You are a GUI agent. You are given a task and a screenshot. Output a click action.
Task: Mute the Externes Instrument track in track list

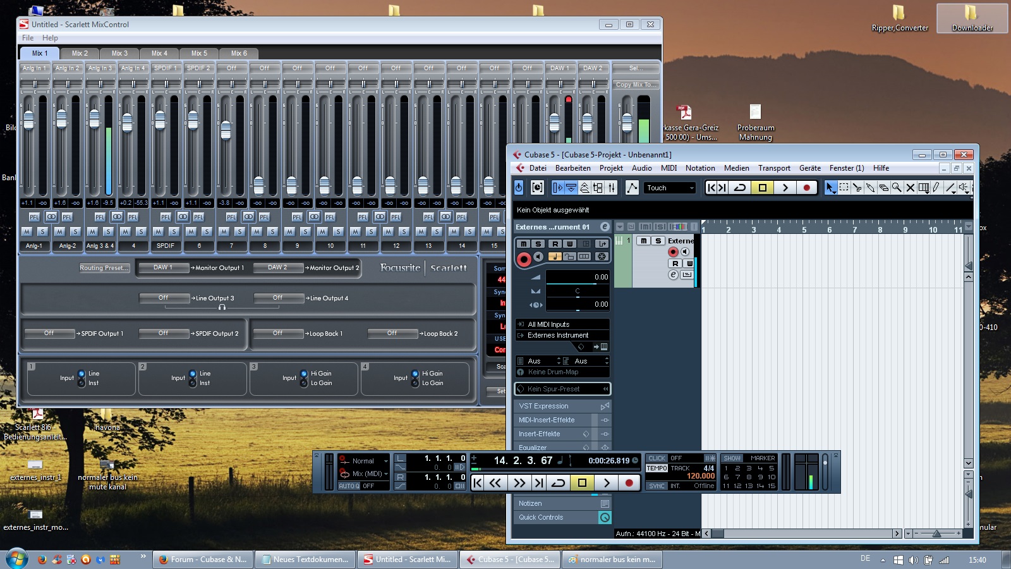point(643,241)
